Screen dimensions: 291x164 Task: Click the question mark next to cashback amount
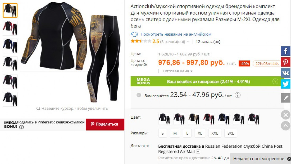tap(238, 95)
